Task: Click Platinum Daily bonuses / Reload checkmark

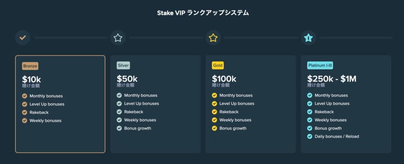Action: 310,137
